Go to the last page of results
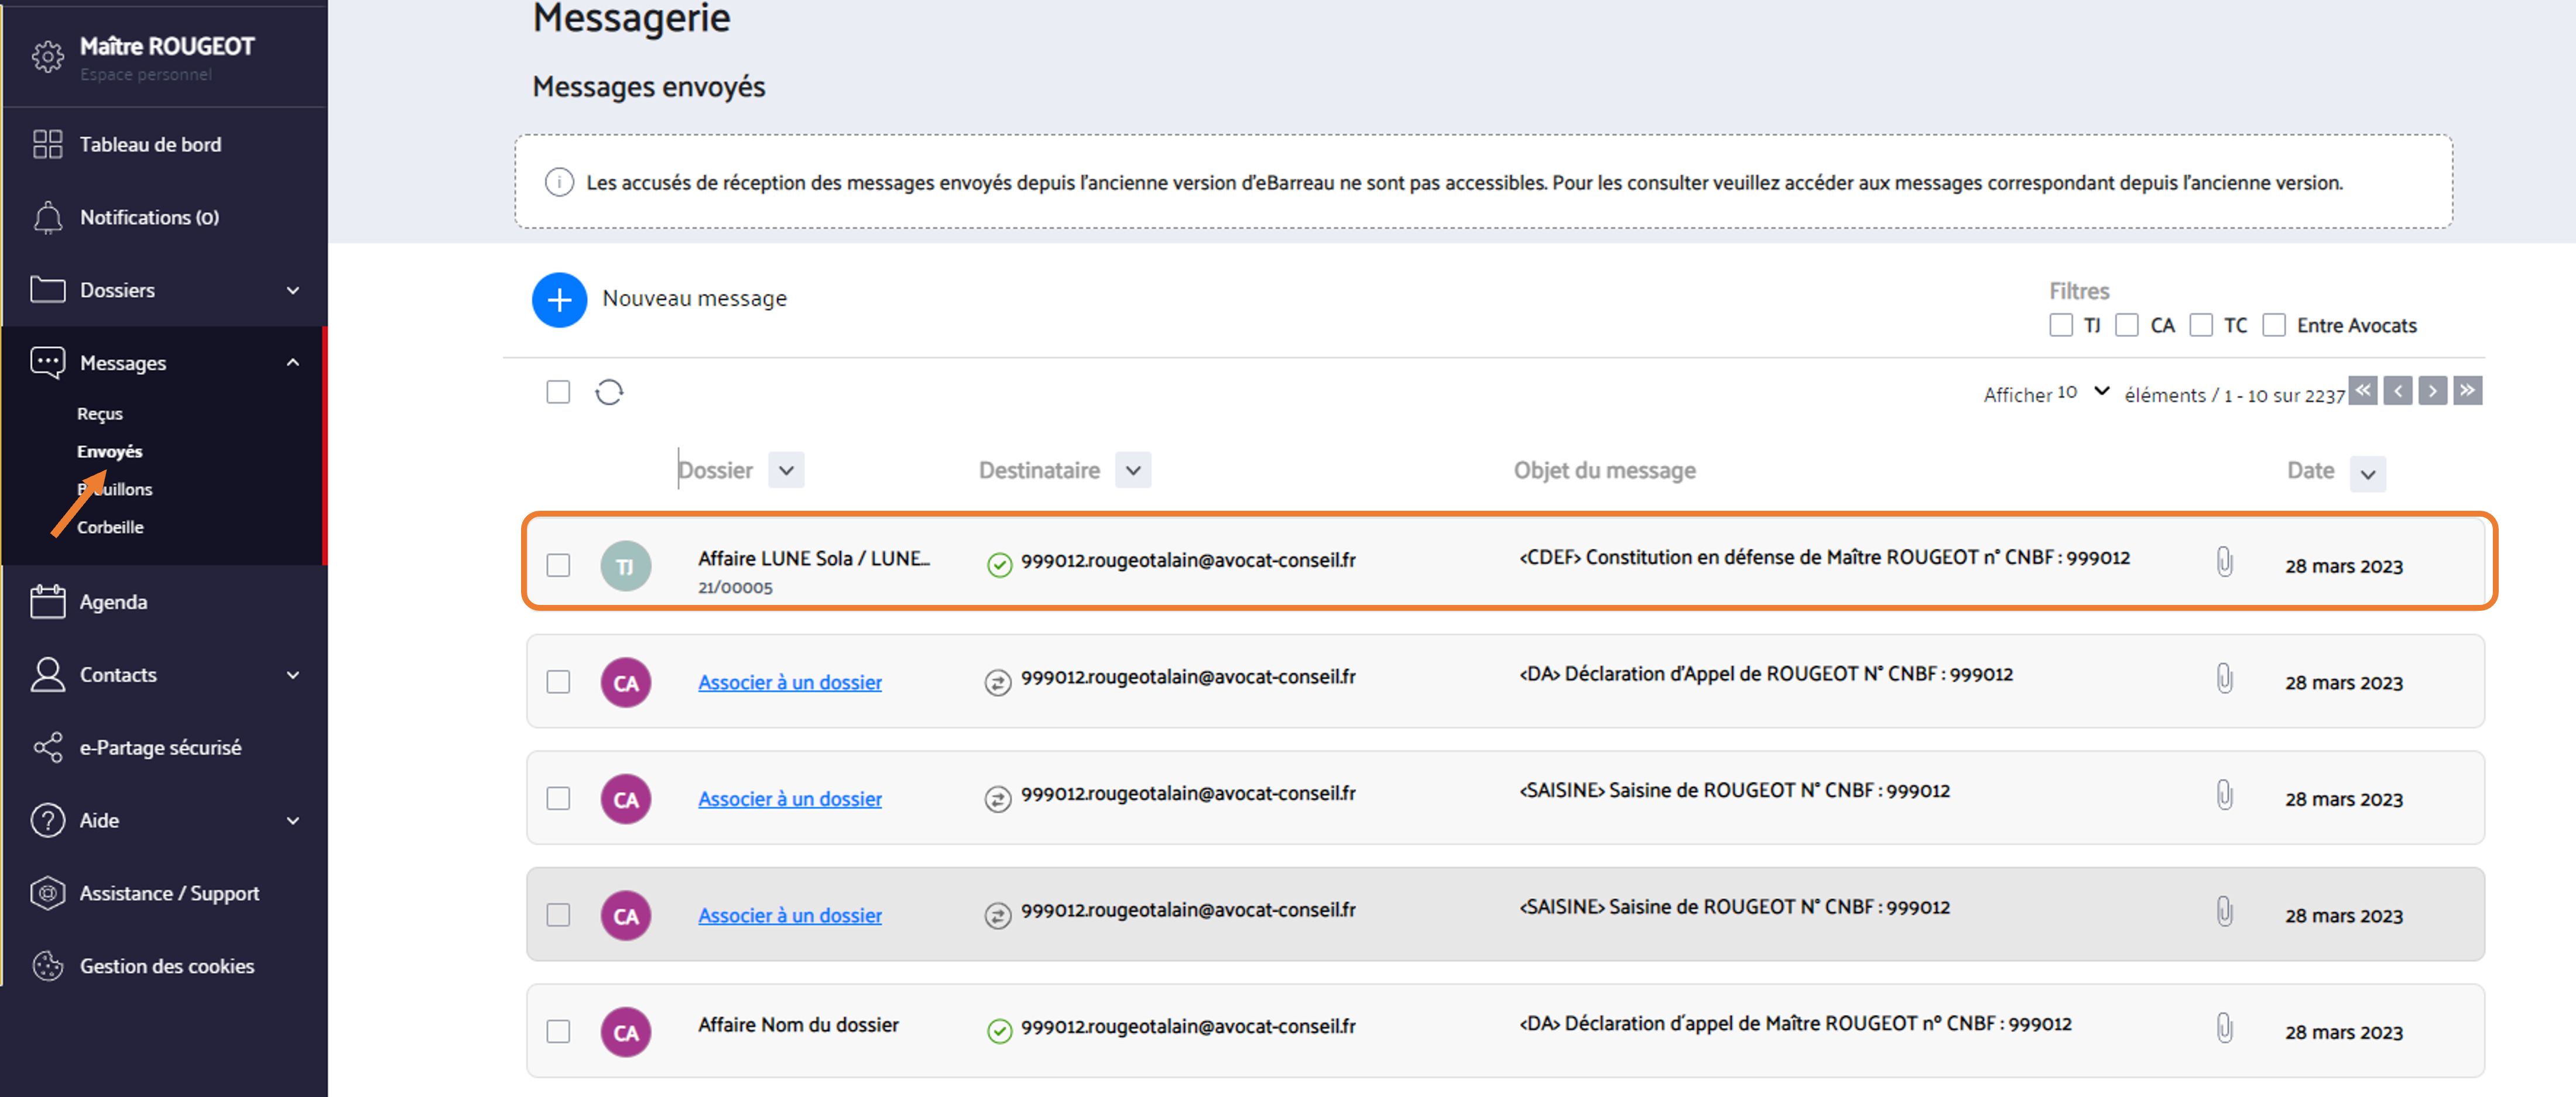The width and height of the screenshot is (2576, 1097). point(2467,391)
